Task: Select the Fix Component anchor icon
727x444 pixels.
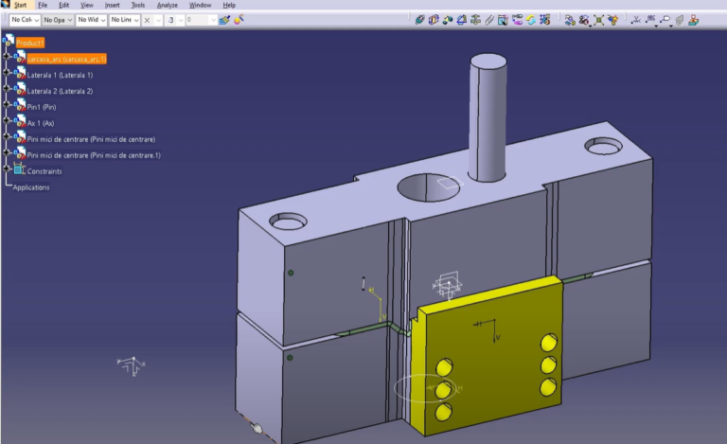Action: 475,19
